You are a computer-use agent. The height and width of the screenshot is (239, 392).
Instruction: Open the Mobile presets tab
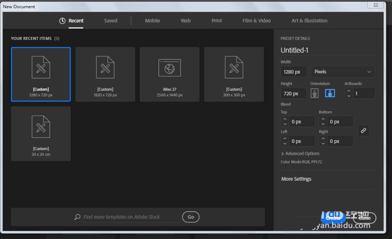pyautogui.click(x=152, y=21)
